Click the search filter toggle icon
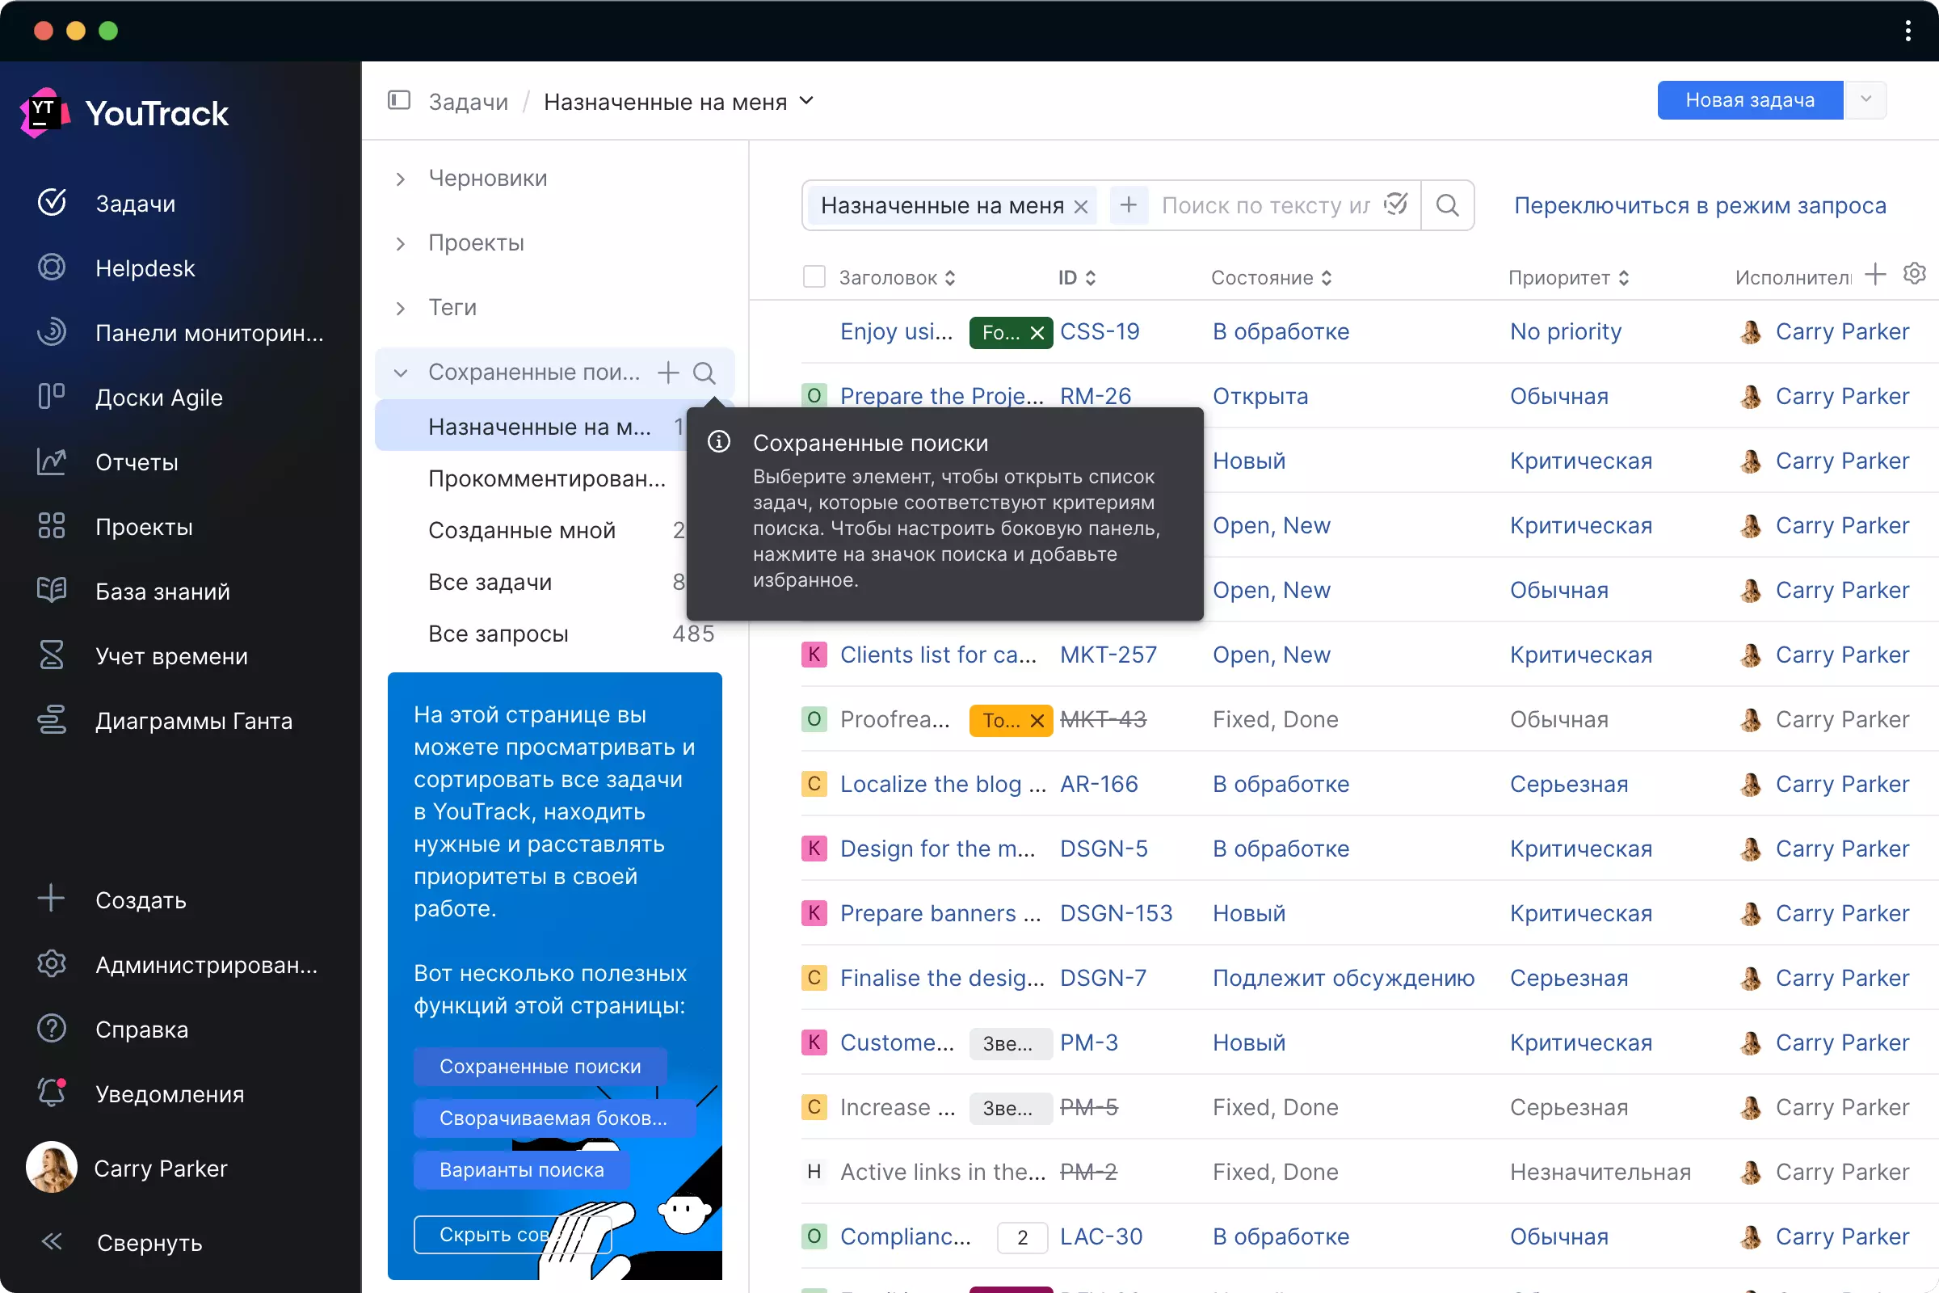Image resolution: width=1939 pixels, height=1293 pixels. point(1394,205)
